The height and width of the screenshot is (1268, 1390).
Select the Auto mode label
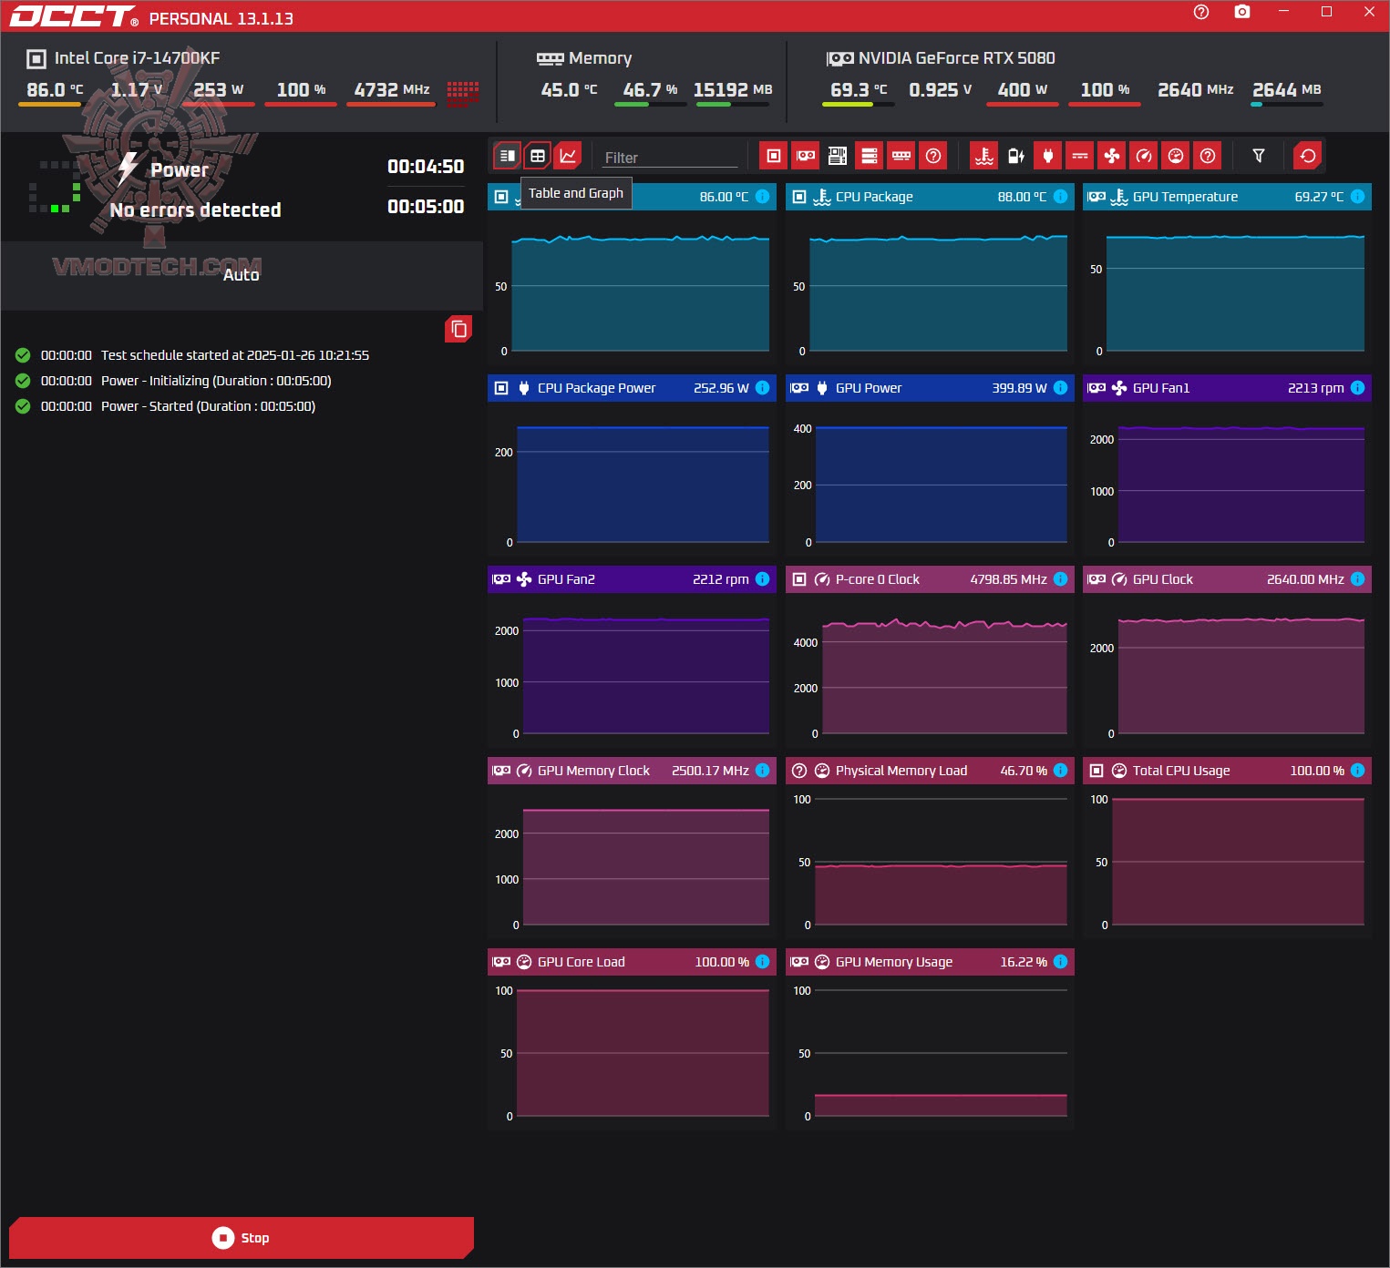coord(241,275)
